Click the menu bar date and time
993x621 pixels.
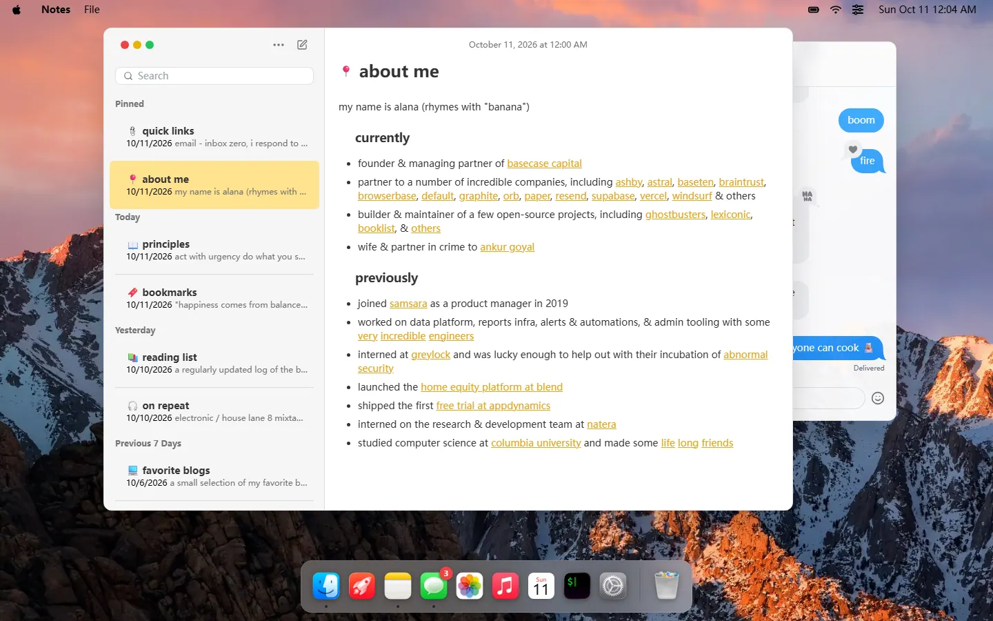927,10
